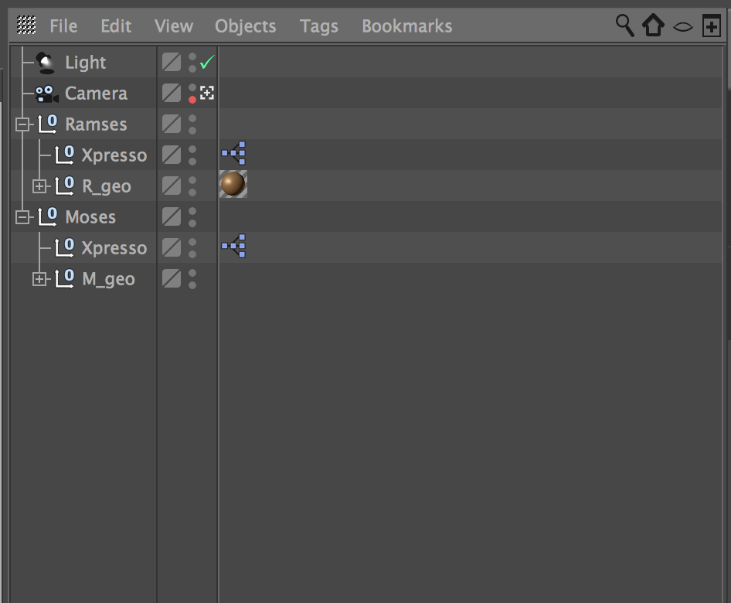Image resolution: width=731 pixels, height=603 pixels.
Task: Click the home path icon
Action: tap(654, 26)
